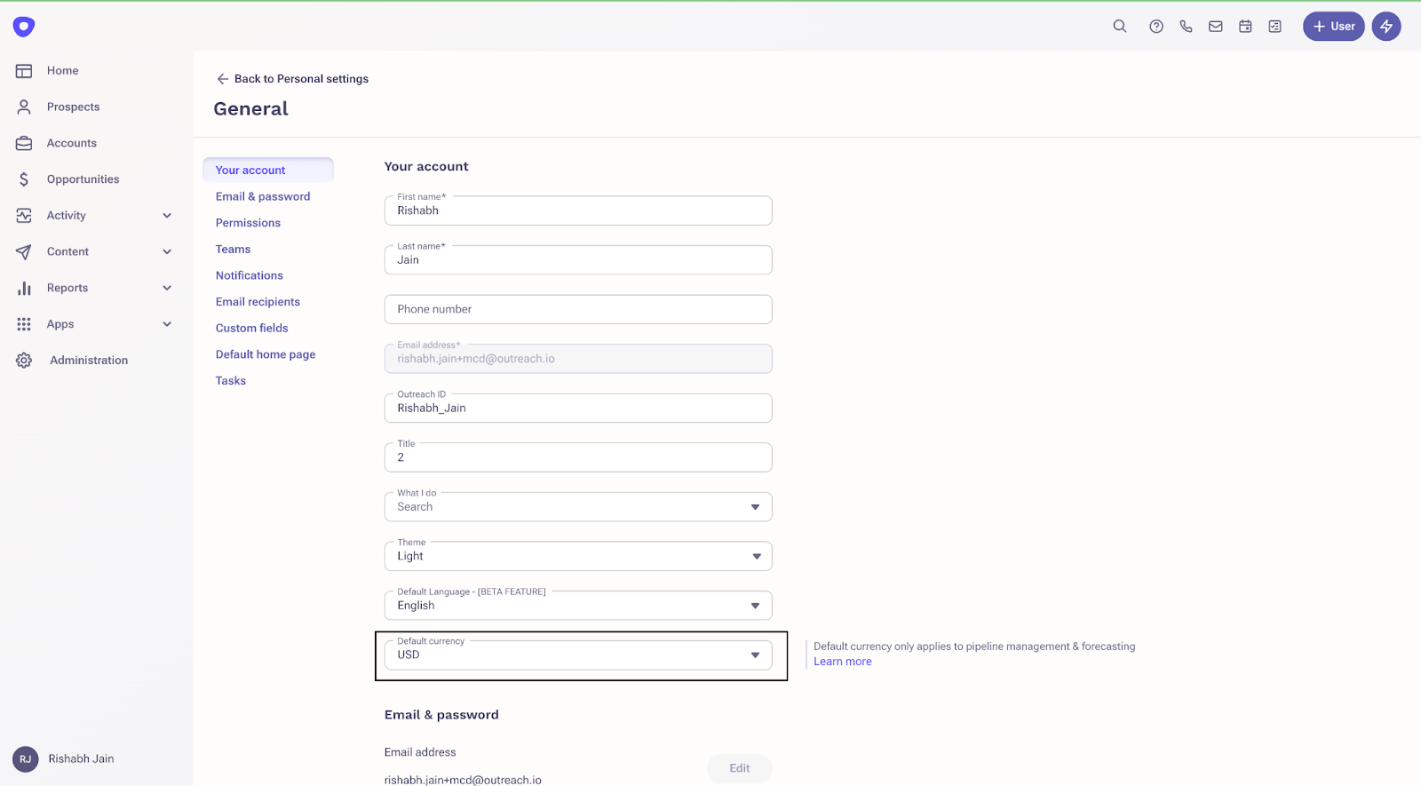Open Custom fields settings section
This screenshot has width=1421, height=786.
pyautogui.click(x=251, y=328)
